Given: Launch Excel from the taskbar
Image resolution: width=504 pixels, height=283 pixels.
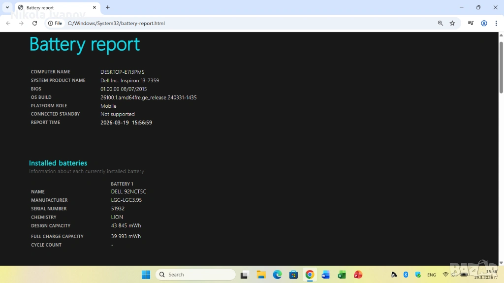Looking at the screenshot, I should click(x=342, y=275).
